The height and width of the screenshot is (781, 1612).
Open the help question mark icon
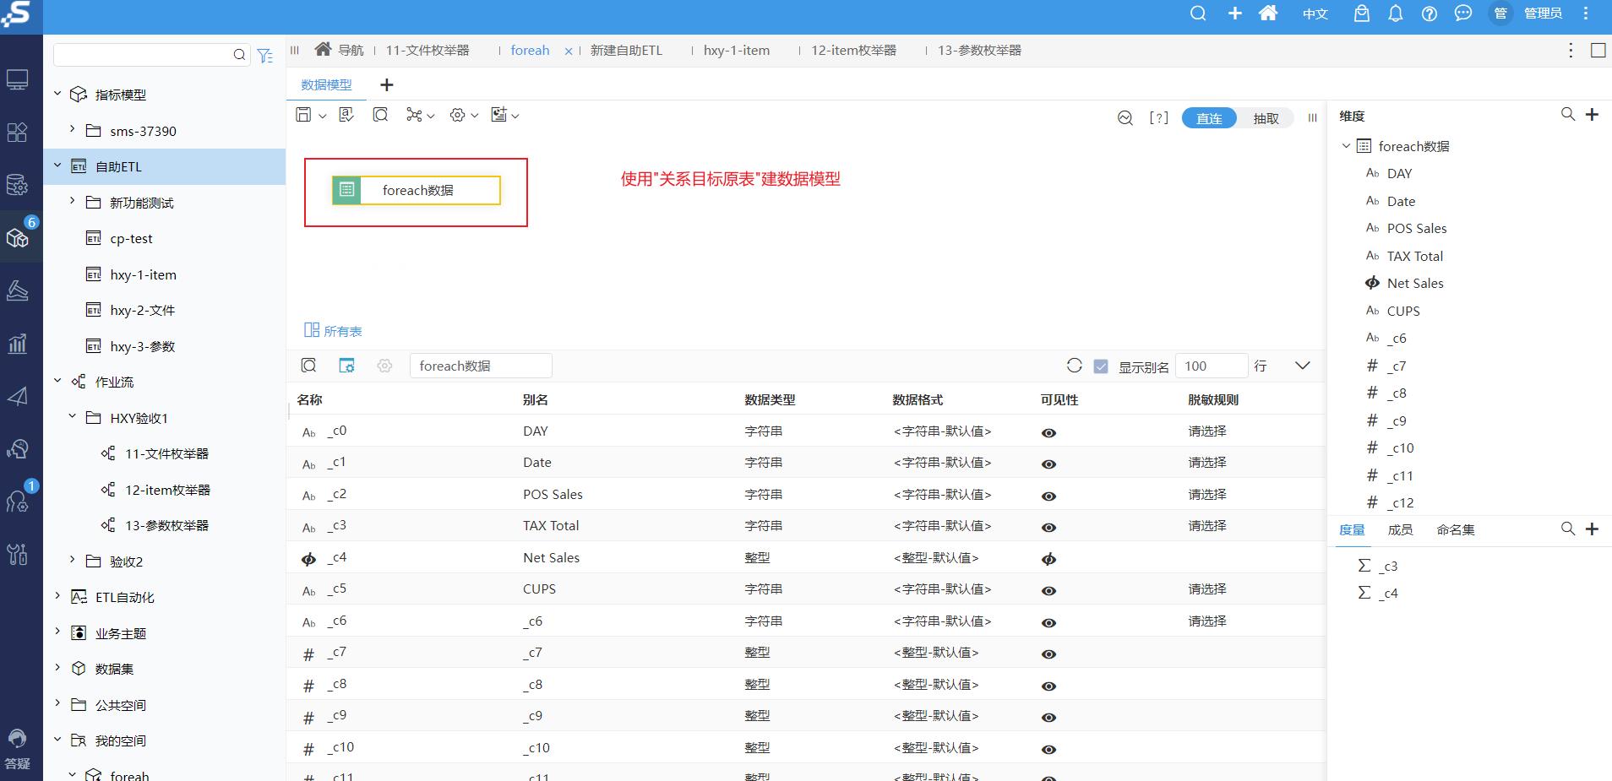click(1430, 14)
